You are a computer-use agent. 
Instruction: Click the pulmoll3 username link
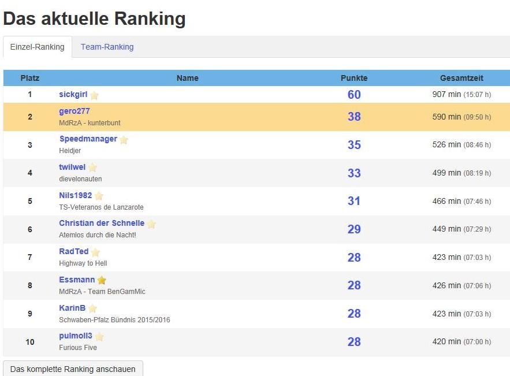(x=76, y=336)
